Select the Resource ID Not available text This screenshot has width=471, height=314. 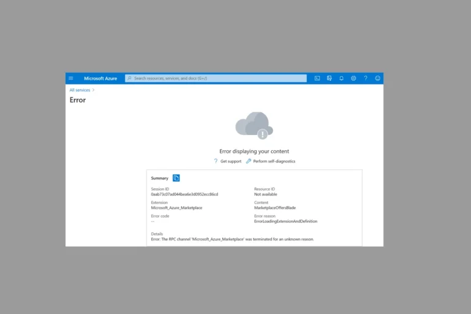[x=266, y=194]
